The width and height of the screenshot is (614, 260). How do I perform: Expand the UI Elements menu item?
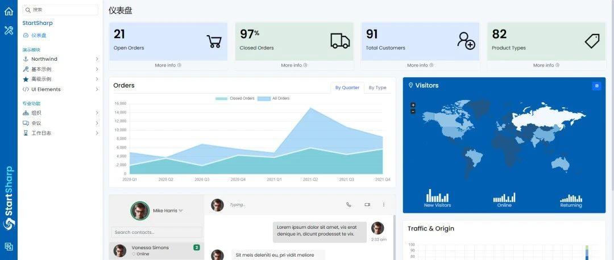[61, 89]
